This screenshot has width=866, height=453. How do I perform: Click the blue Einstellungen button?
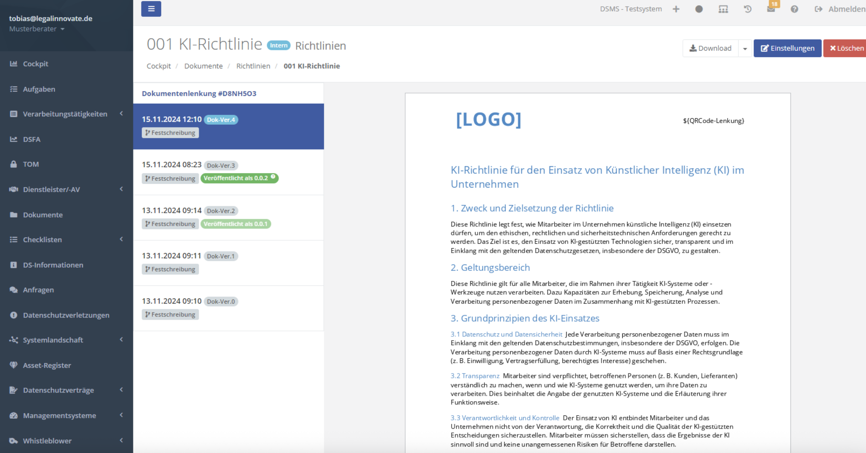[x=787, y=48]
